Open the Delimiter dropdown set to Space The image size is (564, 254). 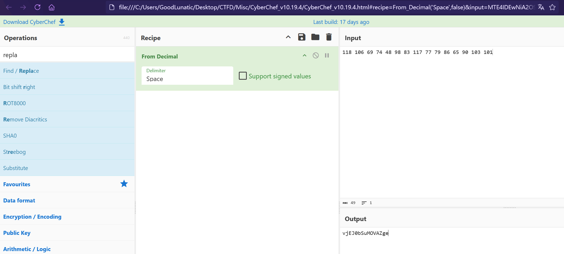[x=187, y=76]
